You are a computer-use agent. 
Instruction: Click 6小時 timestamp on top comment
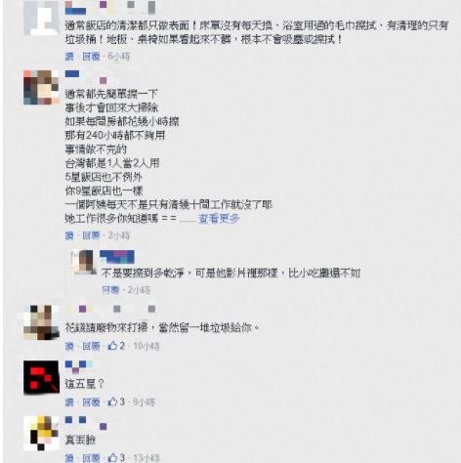coord(119,57)
